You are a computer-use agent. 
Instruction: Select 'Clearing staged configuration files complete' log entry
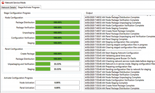[115, 47]
